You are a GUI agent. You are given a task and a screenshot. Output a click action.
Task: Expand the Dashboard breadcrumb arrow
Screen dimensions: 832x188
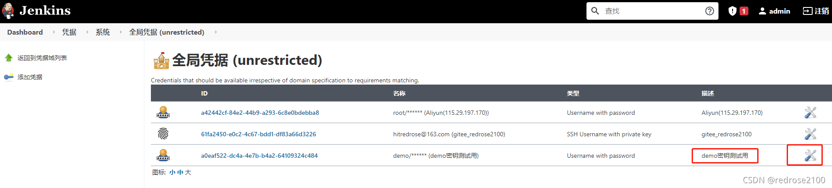coord(54,32)
